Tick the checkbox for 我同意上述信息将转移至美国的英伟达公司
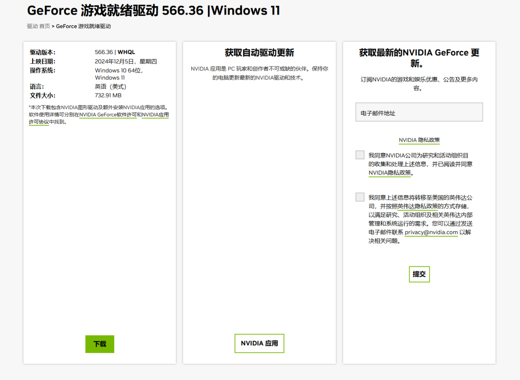Screen dimensions: 520x380 click(x=360, y=197)
